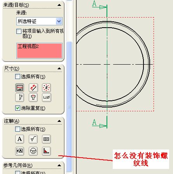173x174 pixels.
Task: Collapse the 尺寸 section
Action: pos(59,69)
